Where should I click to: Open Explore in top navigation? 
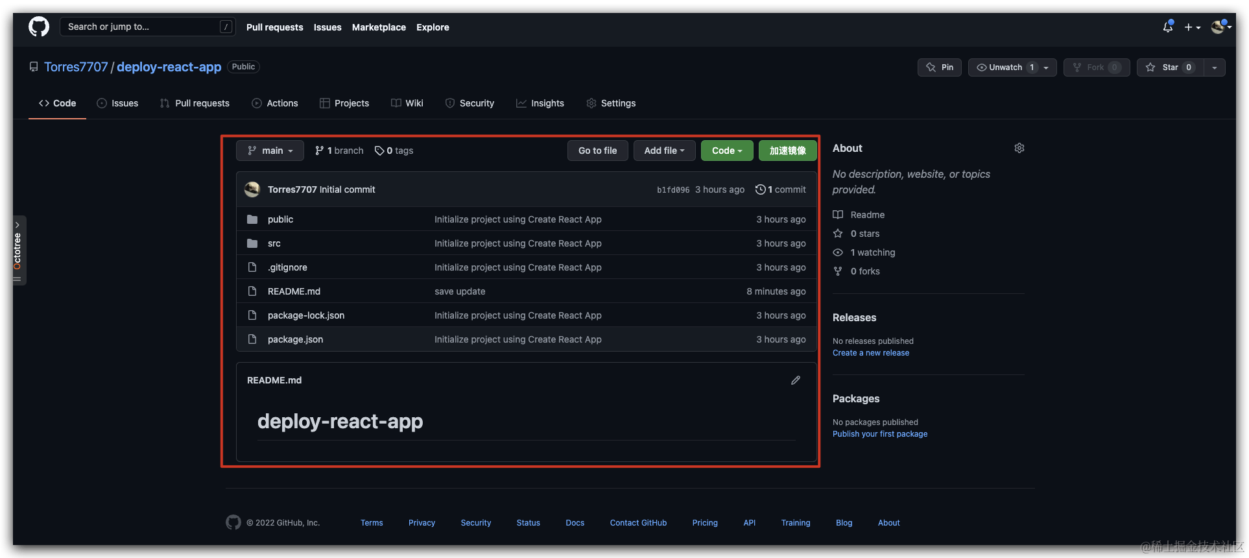433,27
